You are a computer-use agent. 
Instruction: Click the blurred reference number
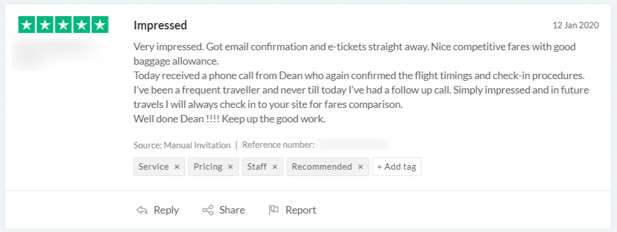[353, 145]
